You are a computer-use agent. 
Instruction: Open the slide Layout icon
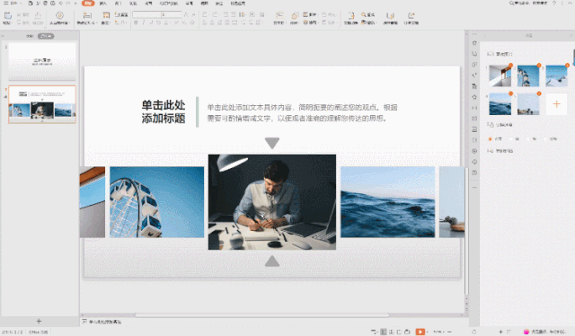tap(106, 15)
